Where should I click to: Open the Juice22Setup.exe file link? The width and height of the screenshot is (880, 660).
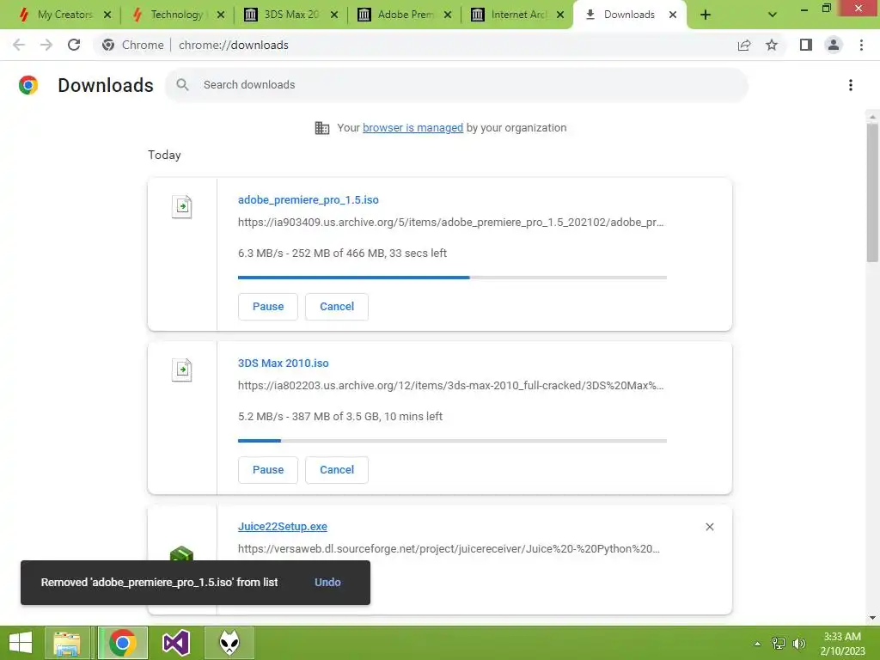(282, 527)
